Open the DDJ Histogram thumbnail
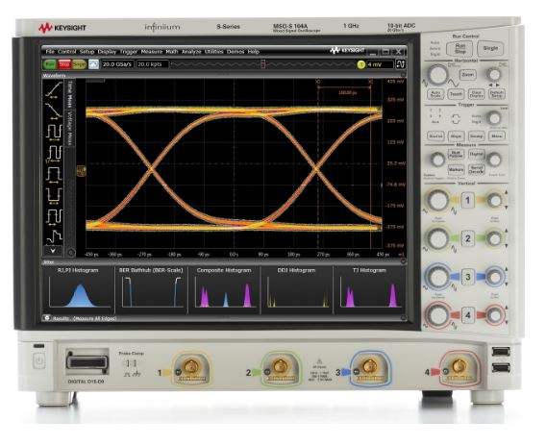Image resolution: width=546 pixels, height=445 pixels. tap(297, 289)
